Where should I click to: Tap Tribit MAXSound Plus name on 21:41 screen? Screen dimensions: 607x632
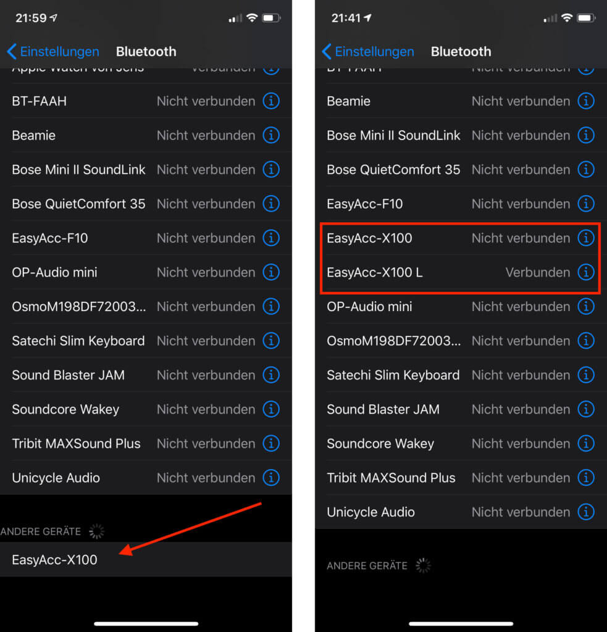[x=391, y=478]
